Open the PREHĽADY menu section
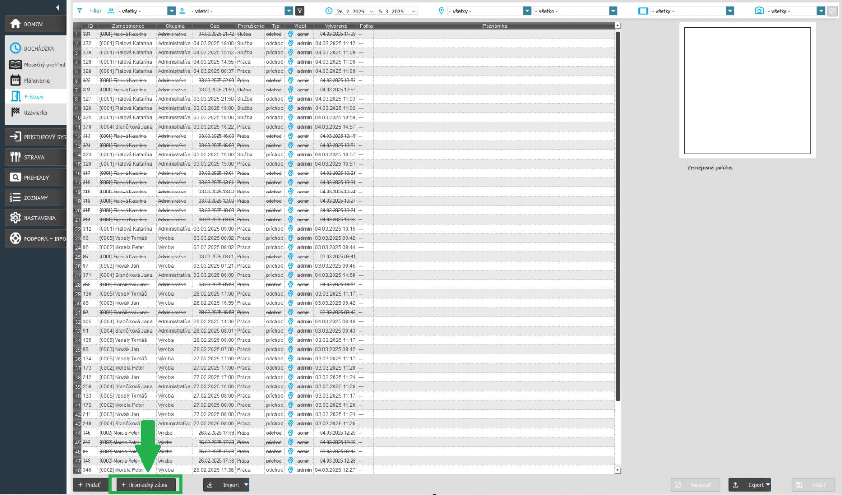The image size is (842, 495). (x=36, y=178)
